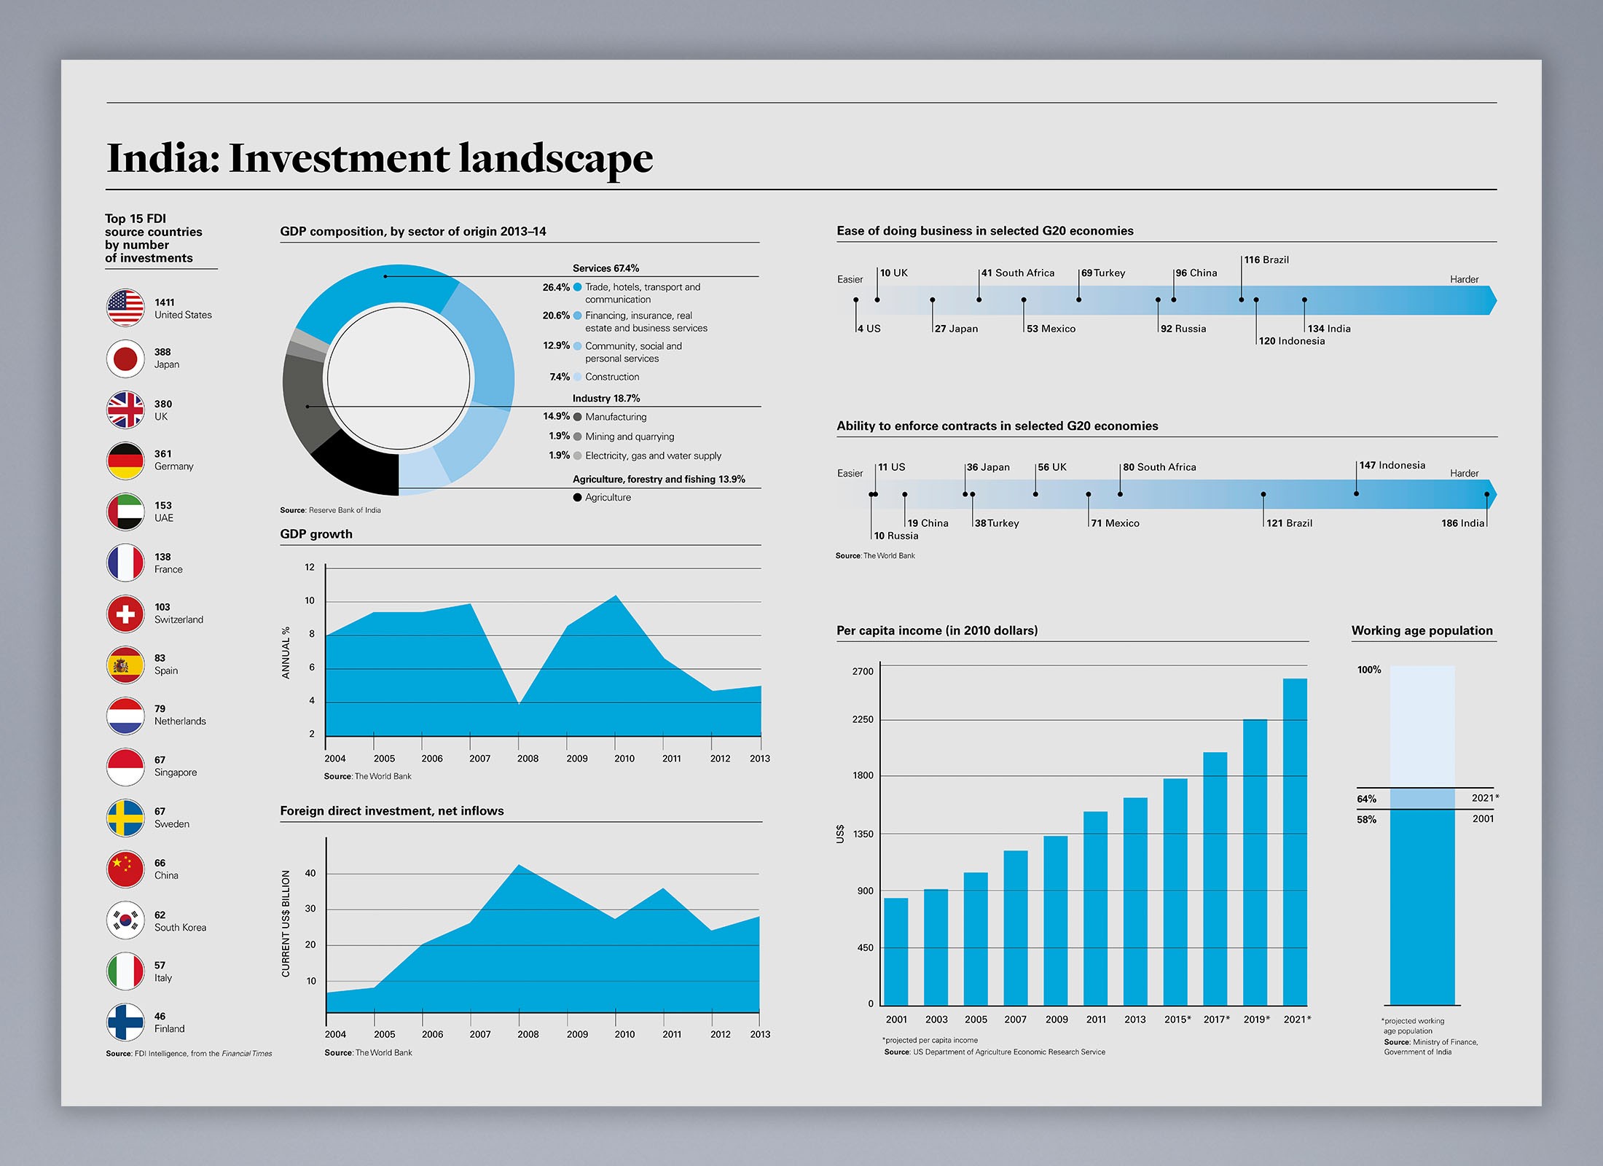Viewport: 1603px width, 1166px height.
Task: Click the UK flag icon
Action: (125, 410)
